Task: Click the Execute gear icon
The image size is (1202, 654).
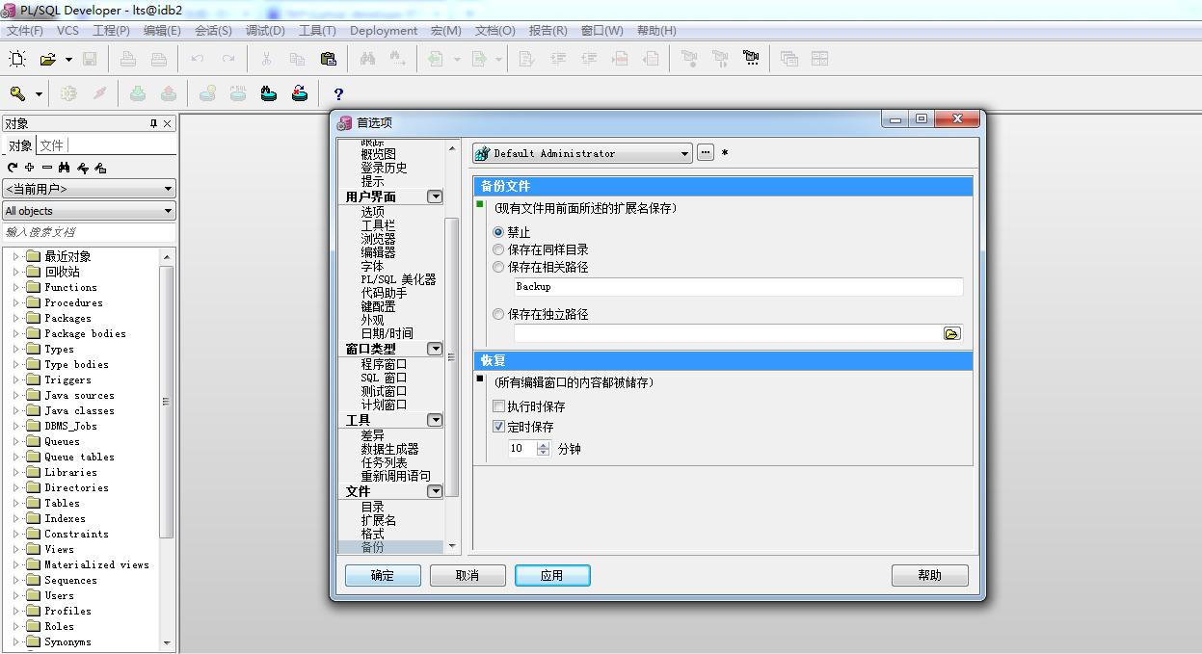Action: (68, 93)
